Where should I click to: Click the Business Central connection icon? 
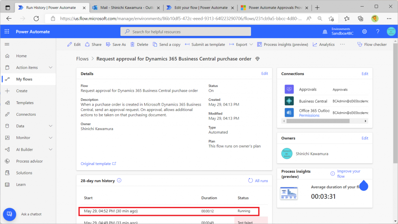click(289, 101)
